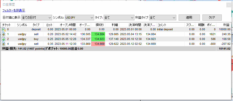Click the クリア button

pyautogui.click(x=212, y=18)
